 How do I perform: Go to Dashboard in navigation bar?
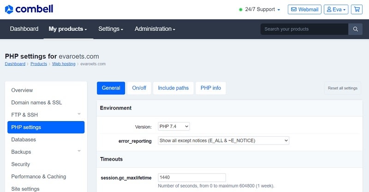[x=24, y=29]
